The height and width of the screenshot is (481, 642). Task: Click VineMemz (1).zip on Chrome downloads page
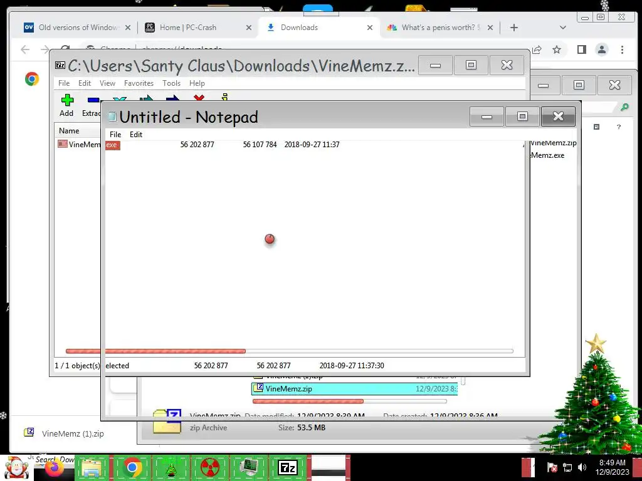pos(73,433)
